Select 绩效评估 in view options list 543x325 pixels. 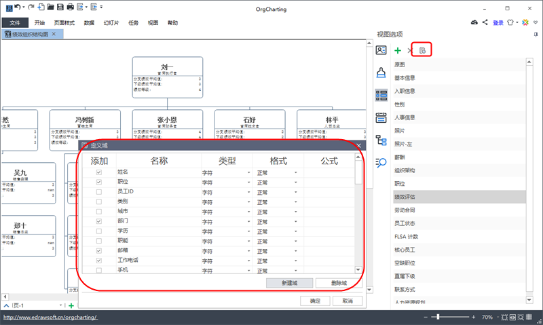[460, 197]
